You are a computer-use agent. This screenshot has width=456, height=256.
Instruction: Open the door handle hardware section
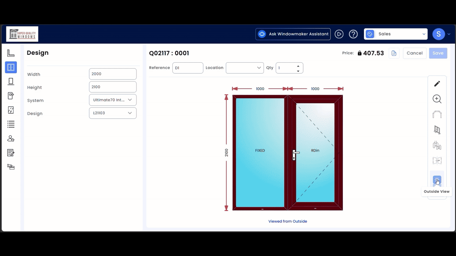click(x=11, y=96)
